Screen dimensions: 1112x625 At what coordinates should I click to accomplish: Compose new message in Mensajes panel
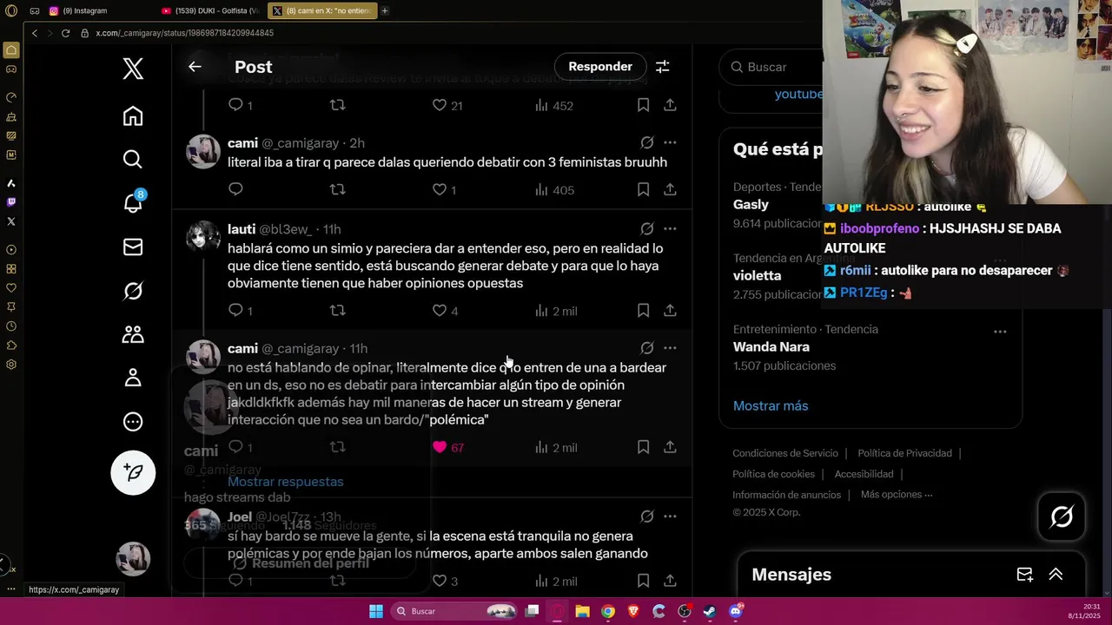1024,575
